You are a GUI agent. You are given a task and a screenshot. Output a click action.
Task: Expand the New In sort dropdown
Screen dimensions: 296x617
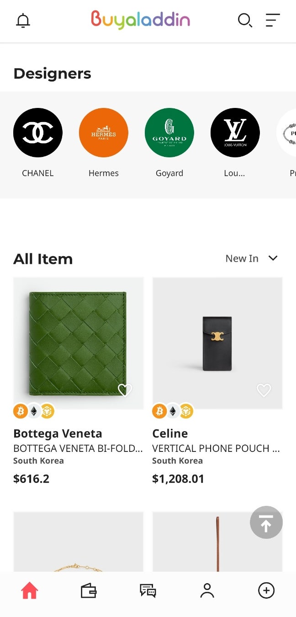point(242,258)
